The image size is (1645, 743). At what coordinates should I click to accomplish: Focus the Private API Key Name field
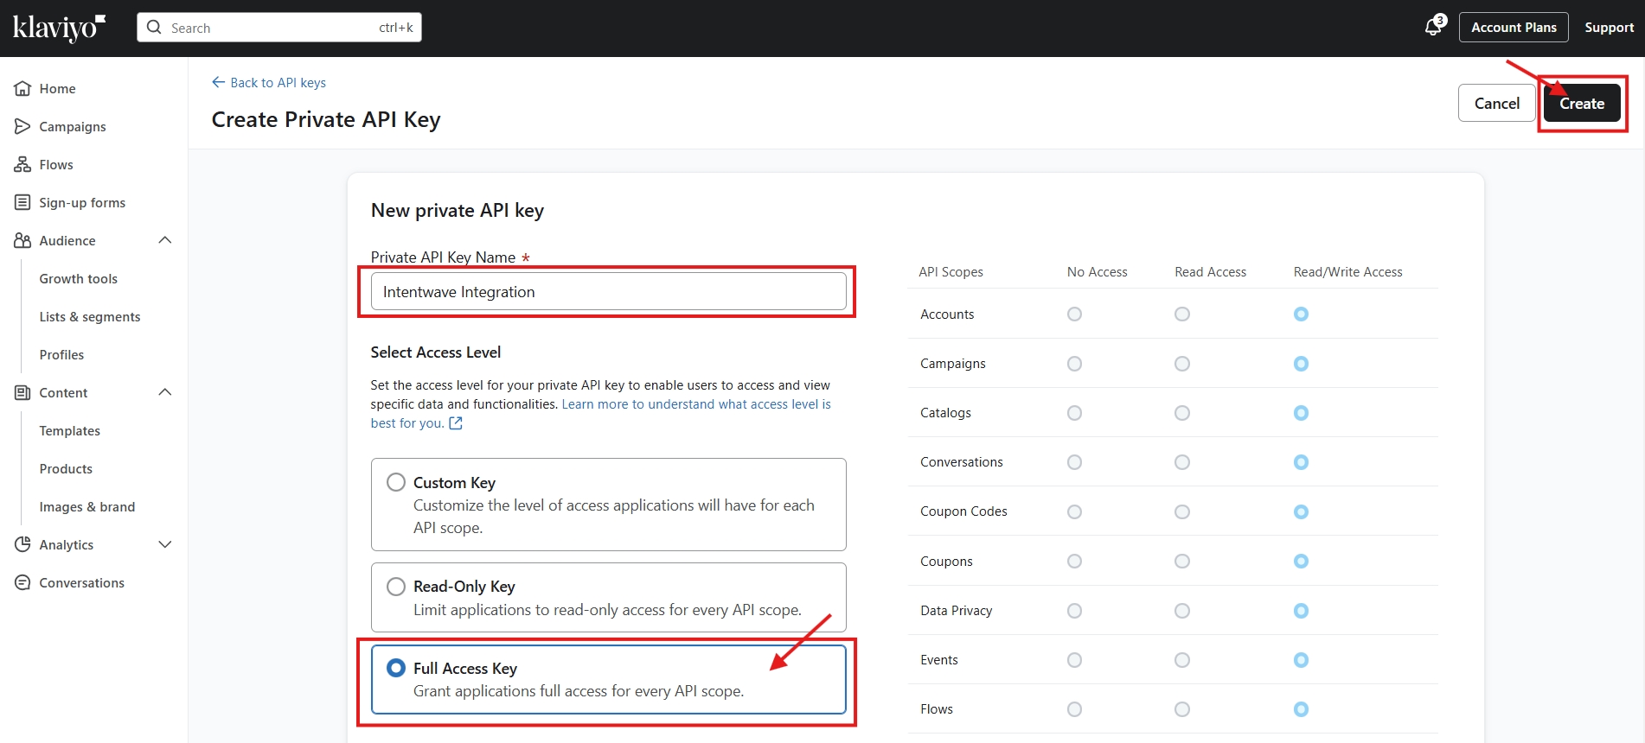click(x=608, y=291)
